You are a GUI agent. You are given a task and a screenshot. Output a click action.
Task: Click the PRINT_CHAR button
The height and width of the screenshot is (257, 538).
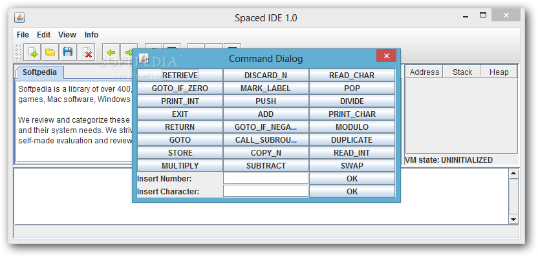point(352,114)
